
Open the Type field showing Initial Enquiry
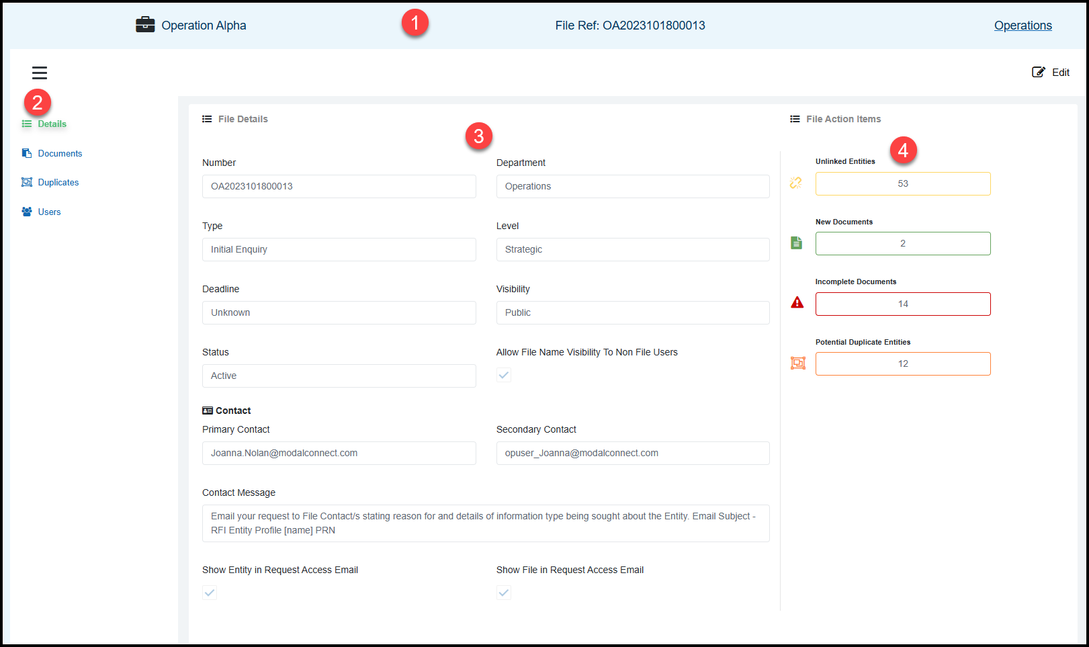(339, 249)
